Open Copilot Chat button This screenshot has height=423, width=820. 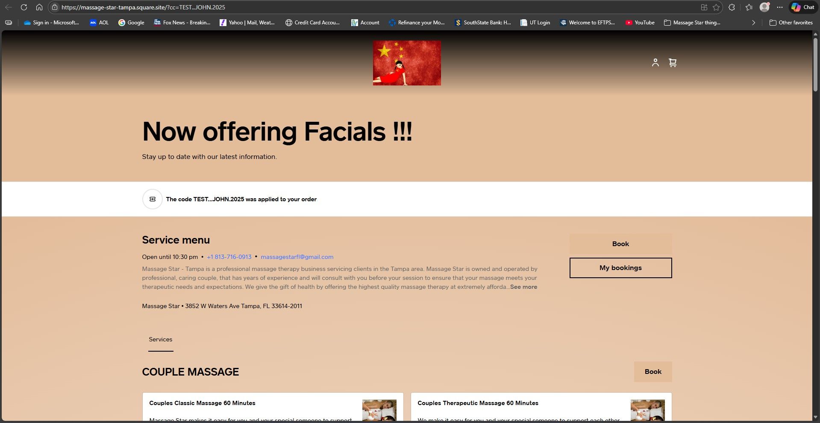(x=803, y=7)
